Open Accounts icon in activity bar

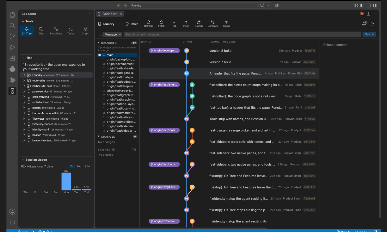point(12,212)
